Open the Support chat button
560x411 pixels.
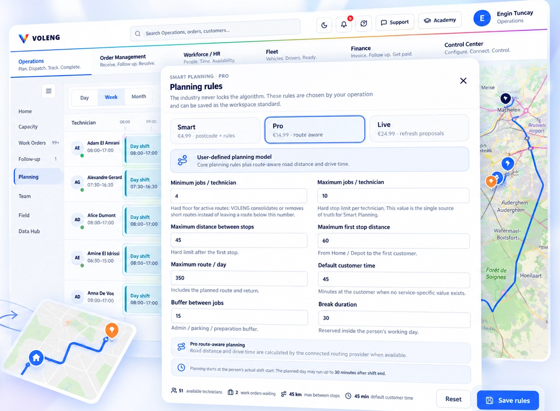click(x=395, y=22)
